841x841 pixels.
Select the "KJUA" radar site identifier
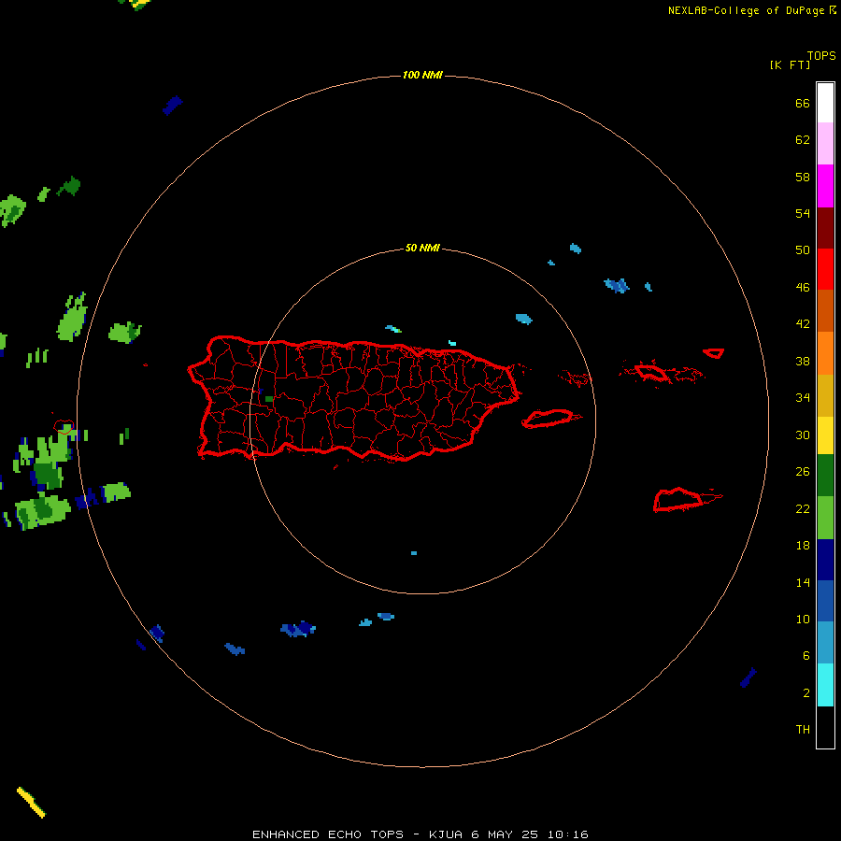coord(445,834)
